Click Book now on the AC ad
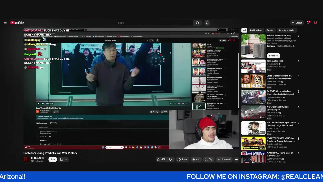 tap(273, 56)
